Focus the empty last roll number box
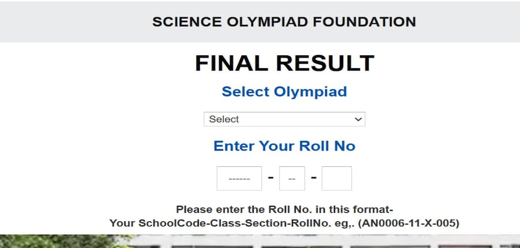 pos(336,179)
